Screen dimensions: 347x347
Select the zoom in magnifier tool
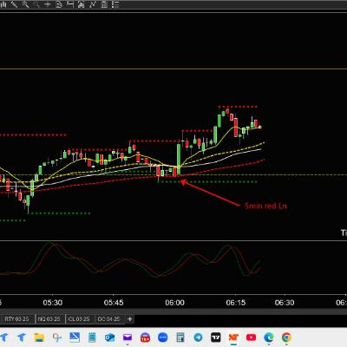coord(25,4)
